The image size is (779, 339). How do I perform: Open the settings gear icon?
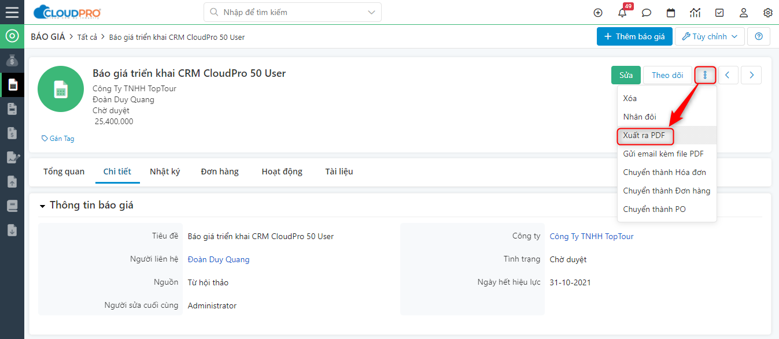768,13
